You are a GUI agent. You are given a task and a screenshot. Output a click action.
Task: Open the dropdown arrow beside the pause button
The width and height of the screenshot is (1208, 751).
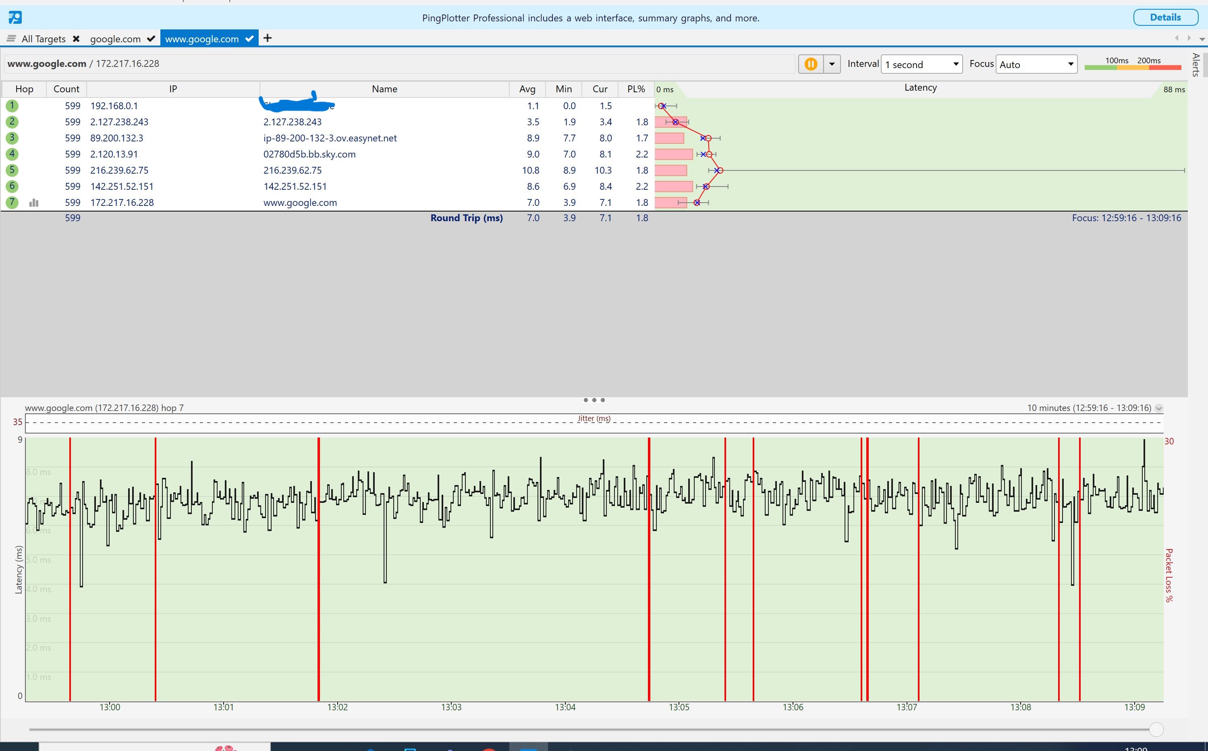832,64
